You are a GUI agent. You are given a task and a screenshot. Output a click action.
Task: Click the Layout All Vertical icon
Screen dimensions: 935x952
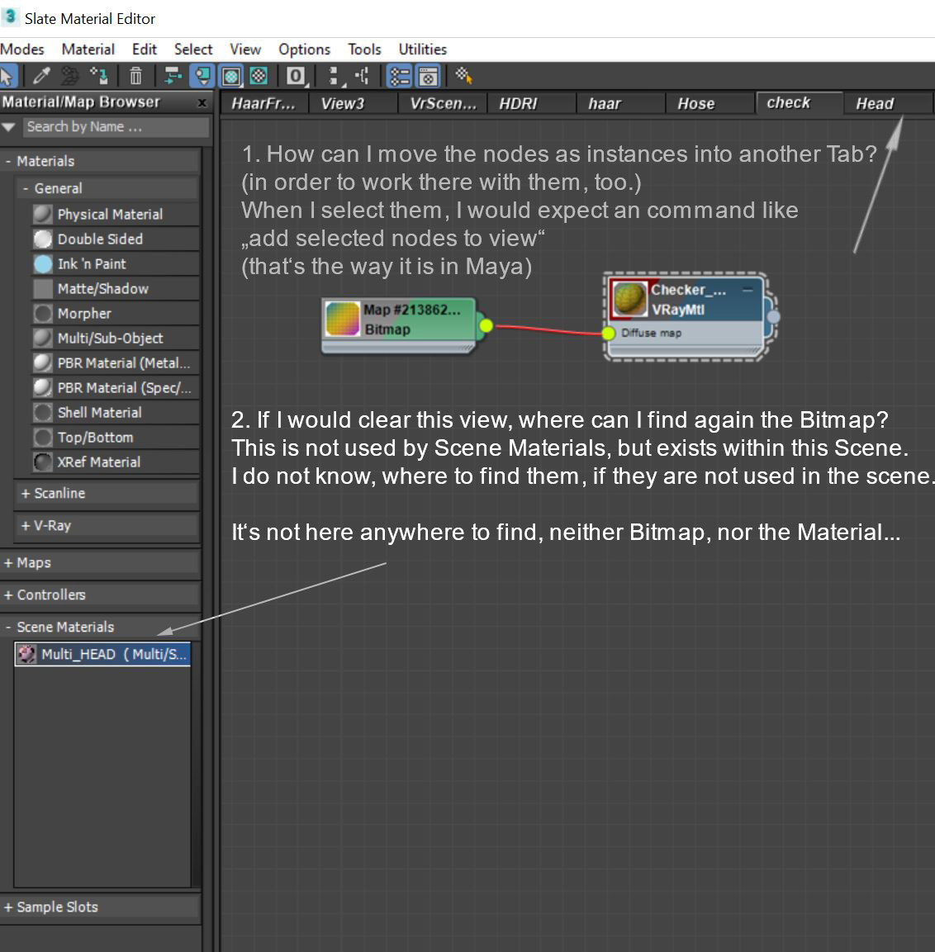point(334,76)
